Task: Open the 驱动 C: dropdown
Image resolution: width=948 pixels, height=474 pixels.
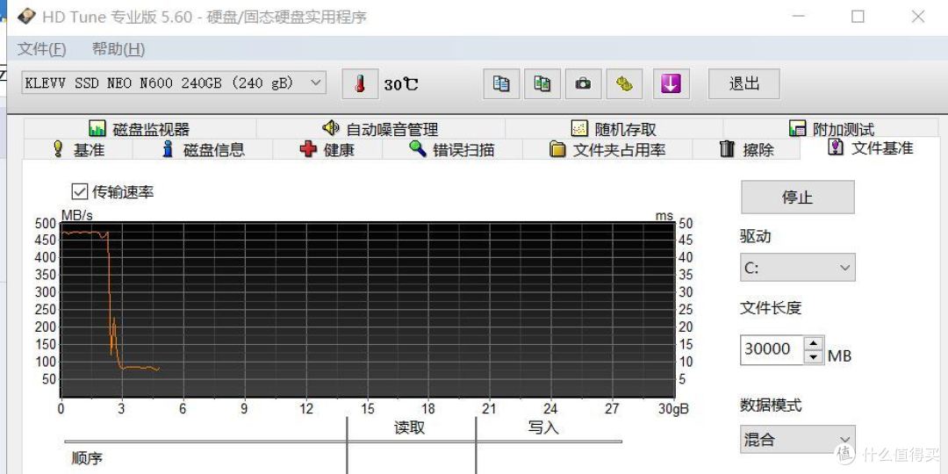Action: (x=797, y=267)
